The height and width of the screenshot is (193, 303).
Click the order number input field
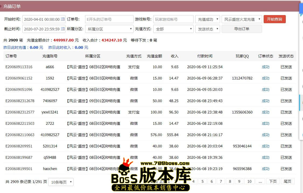tap(109, 19)
